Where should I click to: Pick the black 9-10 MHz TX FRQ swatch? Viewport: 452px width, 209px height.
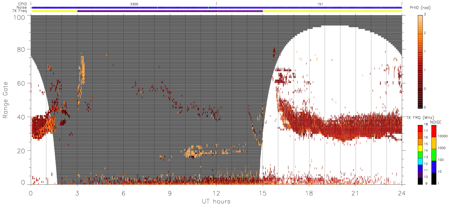tap(420, 181)
